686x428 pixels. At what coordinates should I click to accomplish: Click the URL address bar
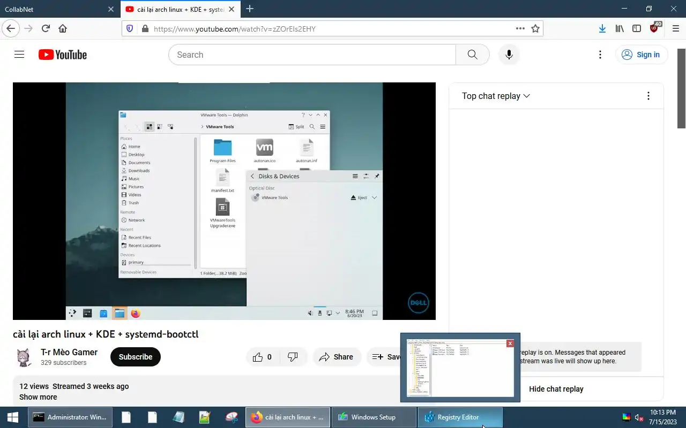(332, 29)
